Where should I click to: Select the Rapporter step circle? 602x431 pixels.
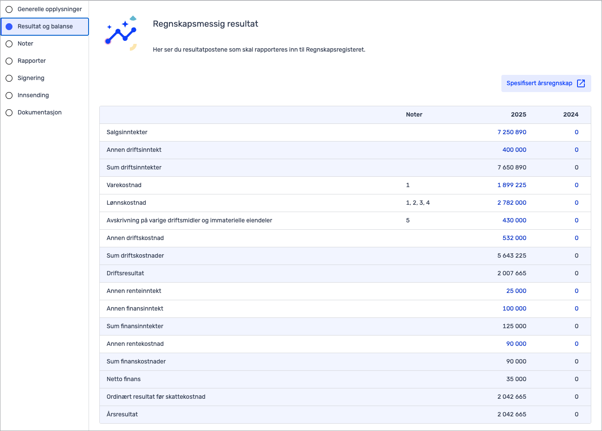[x=9, y=61]
